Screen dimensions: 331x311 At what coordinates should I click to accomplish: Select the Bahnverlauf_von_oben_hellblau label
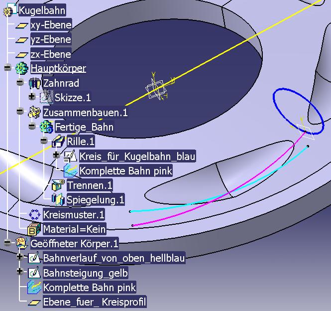pos(114,258)
